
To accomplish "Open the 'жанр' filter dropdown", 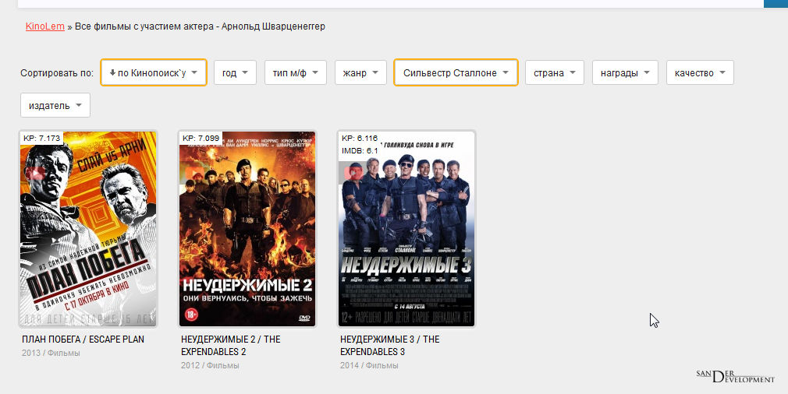I will click(360, 72).
